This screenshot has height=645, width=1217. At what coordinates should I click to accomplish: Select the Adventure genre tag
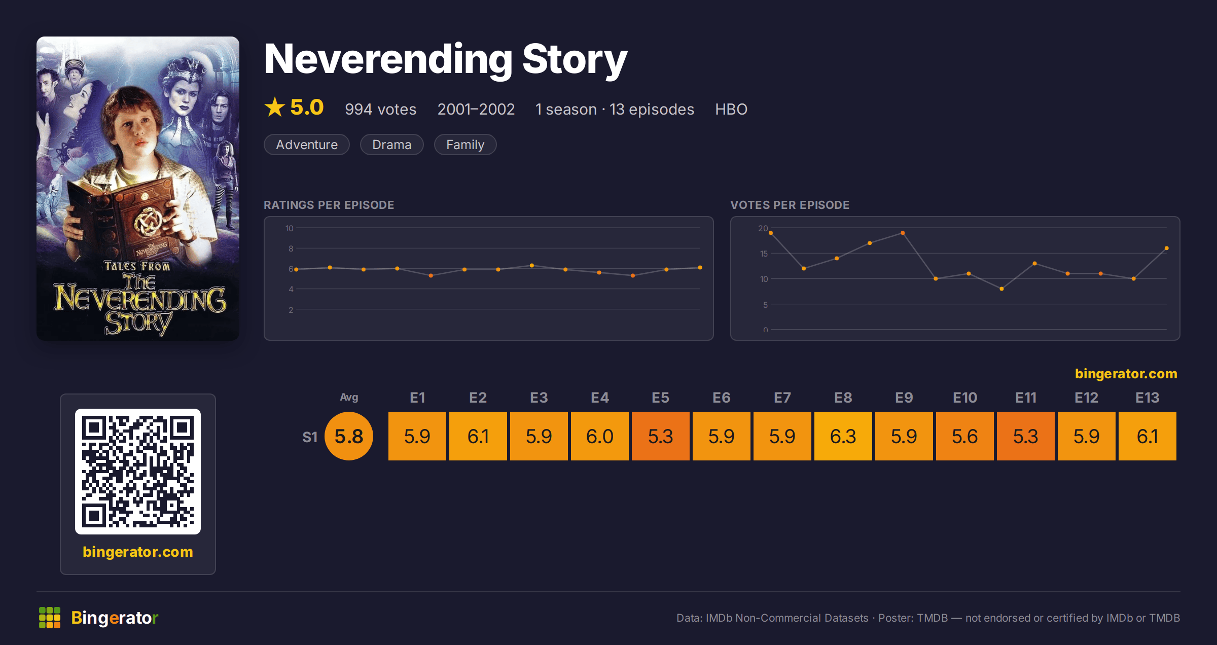coord(307,145)
